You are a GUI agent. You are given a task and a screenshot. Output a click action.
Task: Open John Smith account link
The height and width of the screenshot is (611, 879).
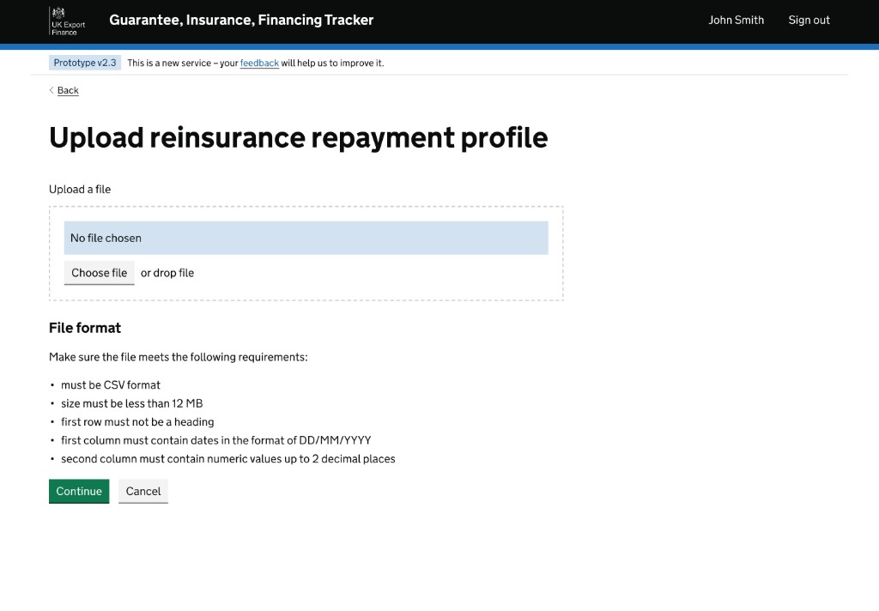736,21
